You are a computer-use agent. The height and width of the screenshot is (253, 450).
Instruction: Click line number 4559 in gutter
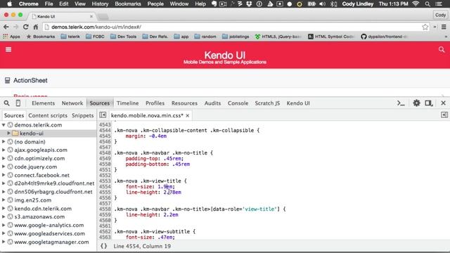[105, 214]
